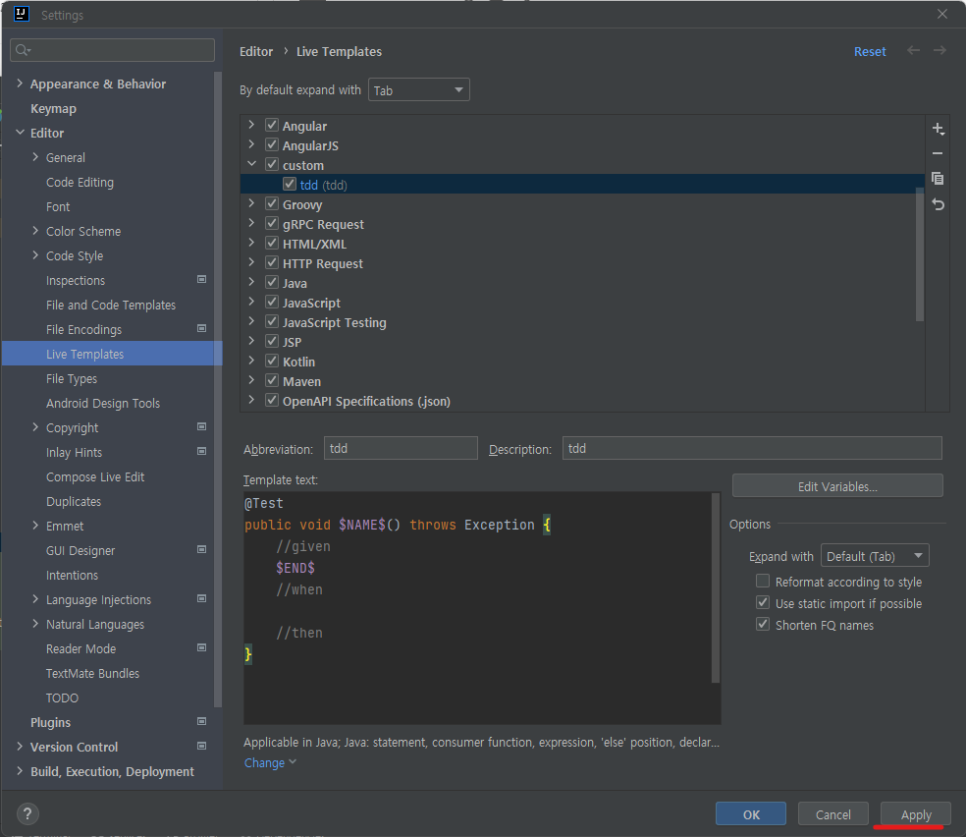Click the project-level icon beside Language Injections
Image resolution: width=966 pixels, height=837 pixels.
201,598
